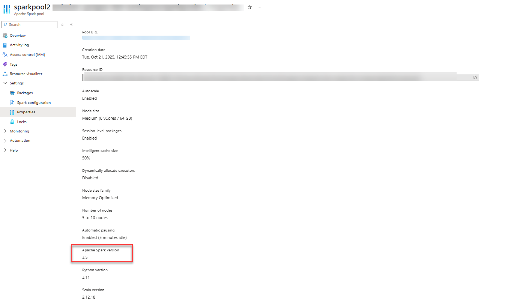
Task: Click the sparkpool2 title text
Action: 32,7
